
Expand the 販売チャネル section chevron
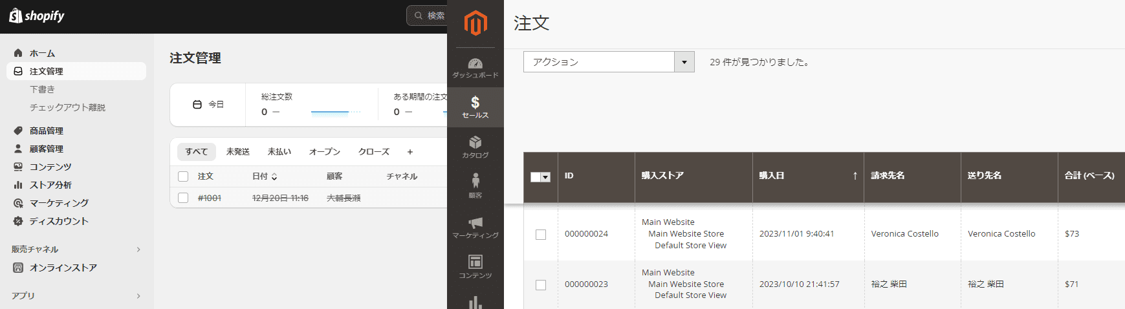(138, 250)
